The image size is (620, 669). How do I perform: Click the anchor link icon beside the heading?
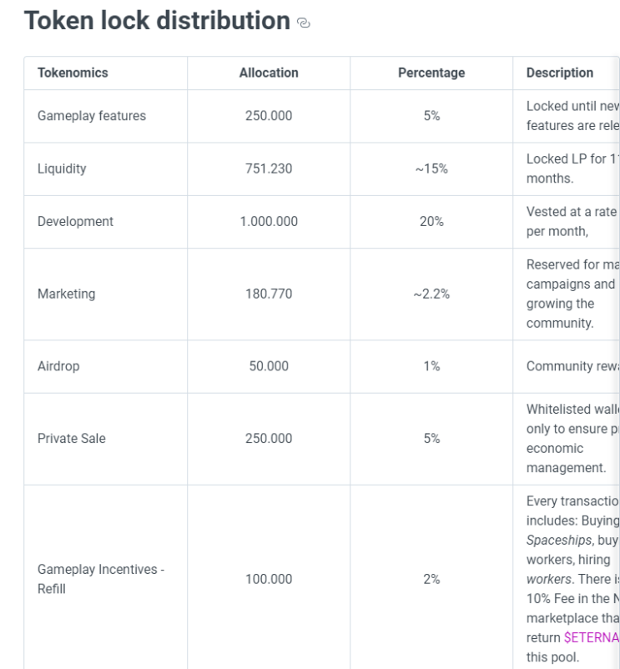click(x=302, y=23)
